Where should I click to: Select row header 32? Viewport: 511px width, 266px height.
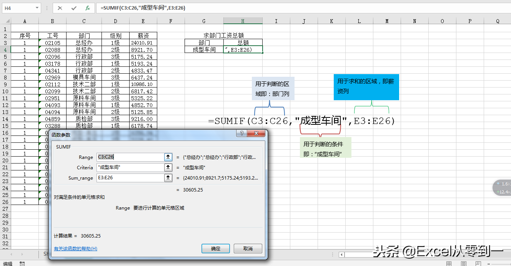(x=5, y=243)
